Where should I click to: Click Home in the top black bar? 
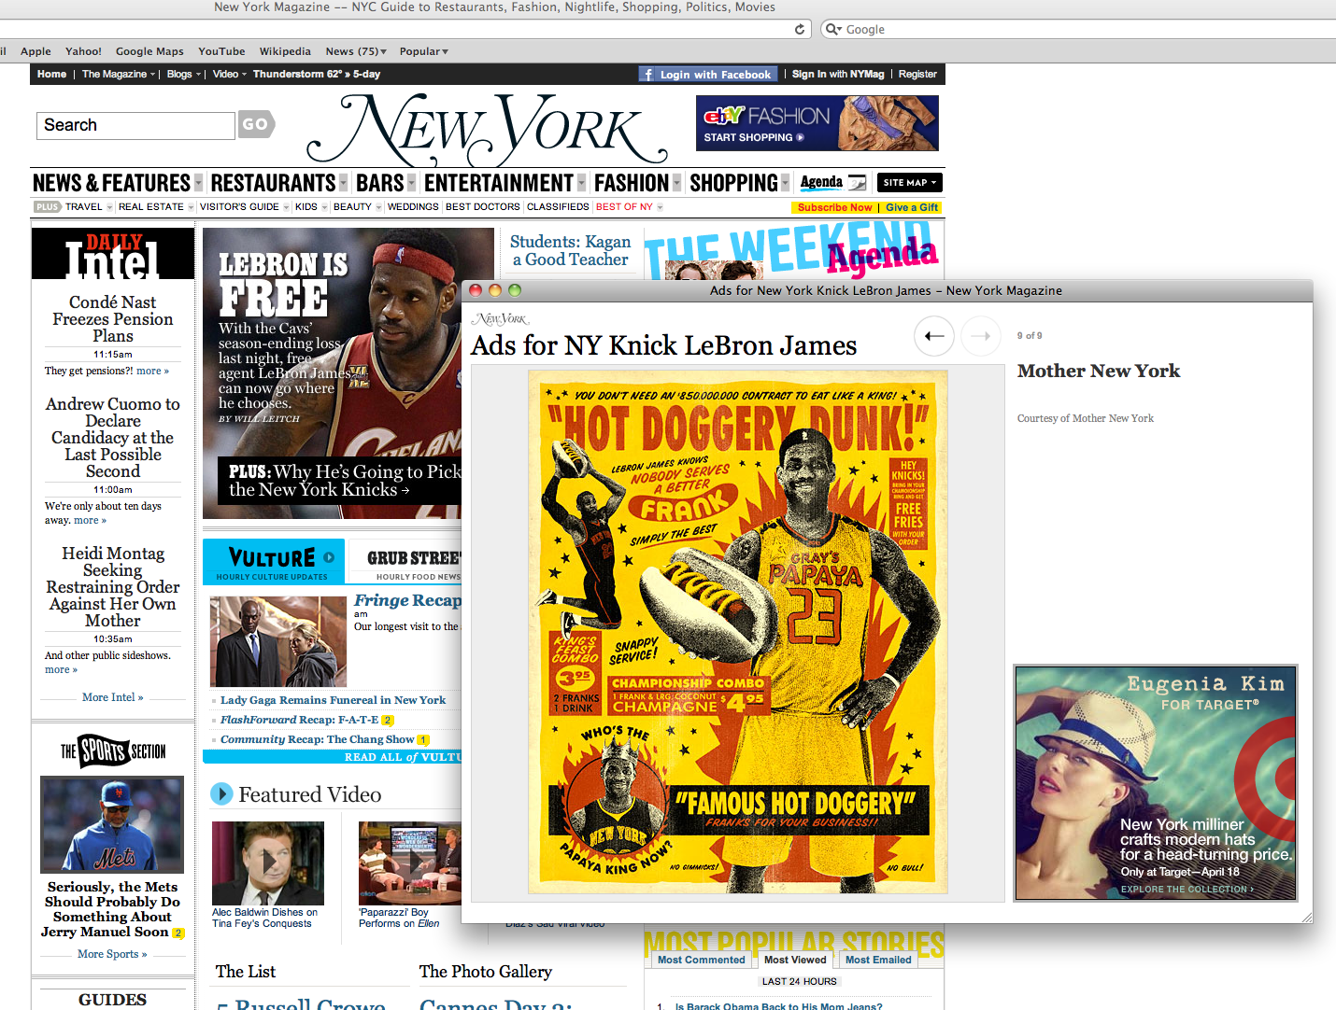click(51, 75)
